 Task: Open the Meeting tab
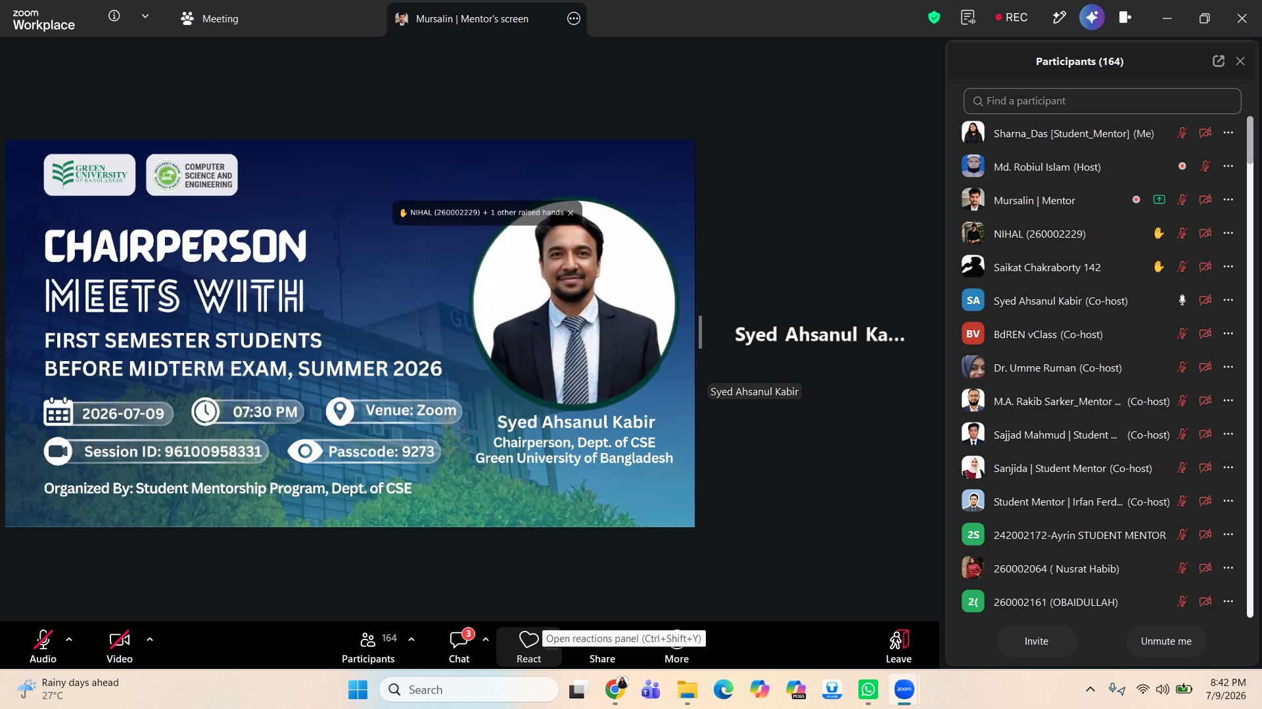tap(210, 18)
